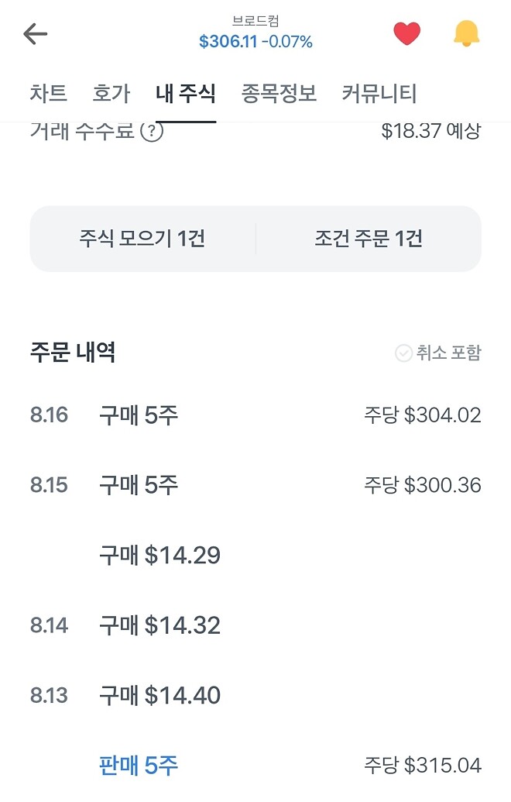Viewport: 511px width, 802px height.
Task: Tap the back arrow icon
Action: 35,33
